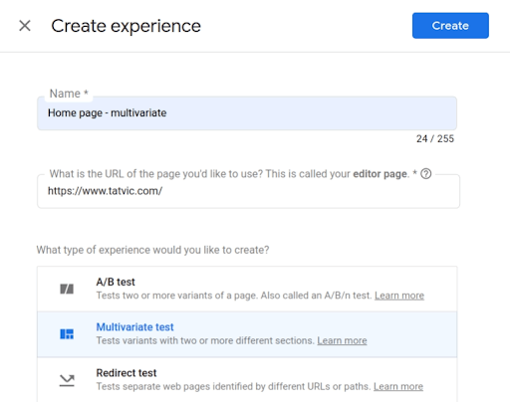Click the bold 'editor page' text
The image size is (510, 402).
[380, 174]
